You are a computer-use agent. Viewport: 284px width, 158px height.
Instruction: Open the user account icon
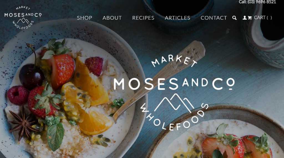coord(245,18)
